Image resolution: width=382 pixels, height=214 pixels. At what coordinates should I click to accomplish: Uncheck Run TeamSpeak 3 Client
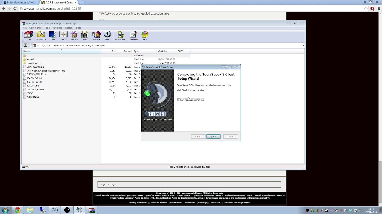pos(178,100)
